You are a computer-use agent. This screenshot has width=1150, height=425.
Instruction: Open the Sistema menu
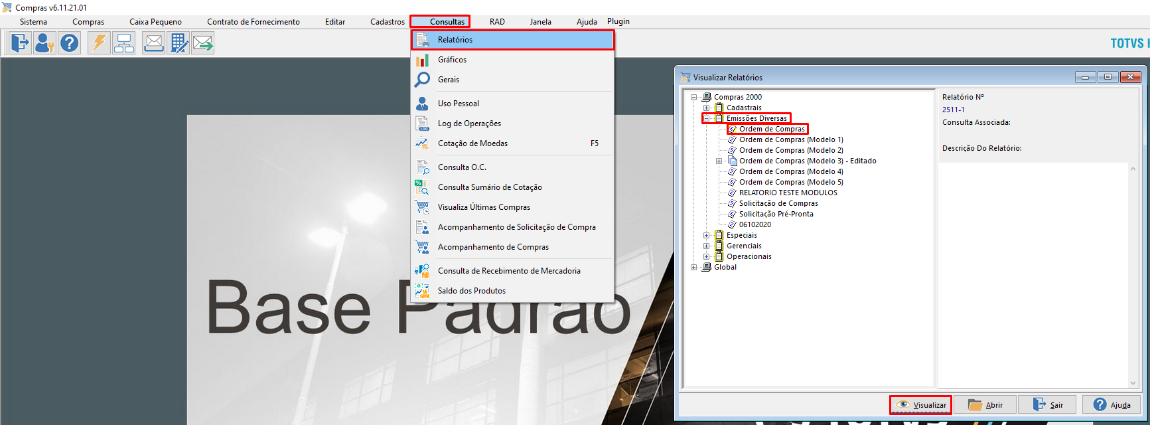coord(33,22)
